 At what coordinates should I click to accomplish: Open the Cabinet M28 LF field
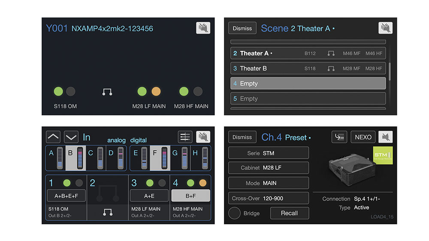tap(269, 167)
